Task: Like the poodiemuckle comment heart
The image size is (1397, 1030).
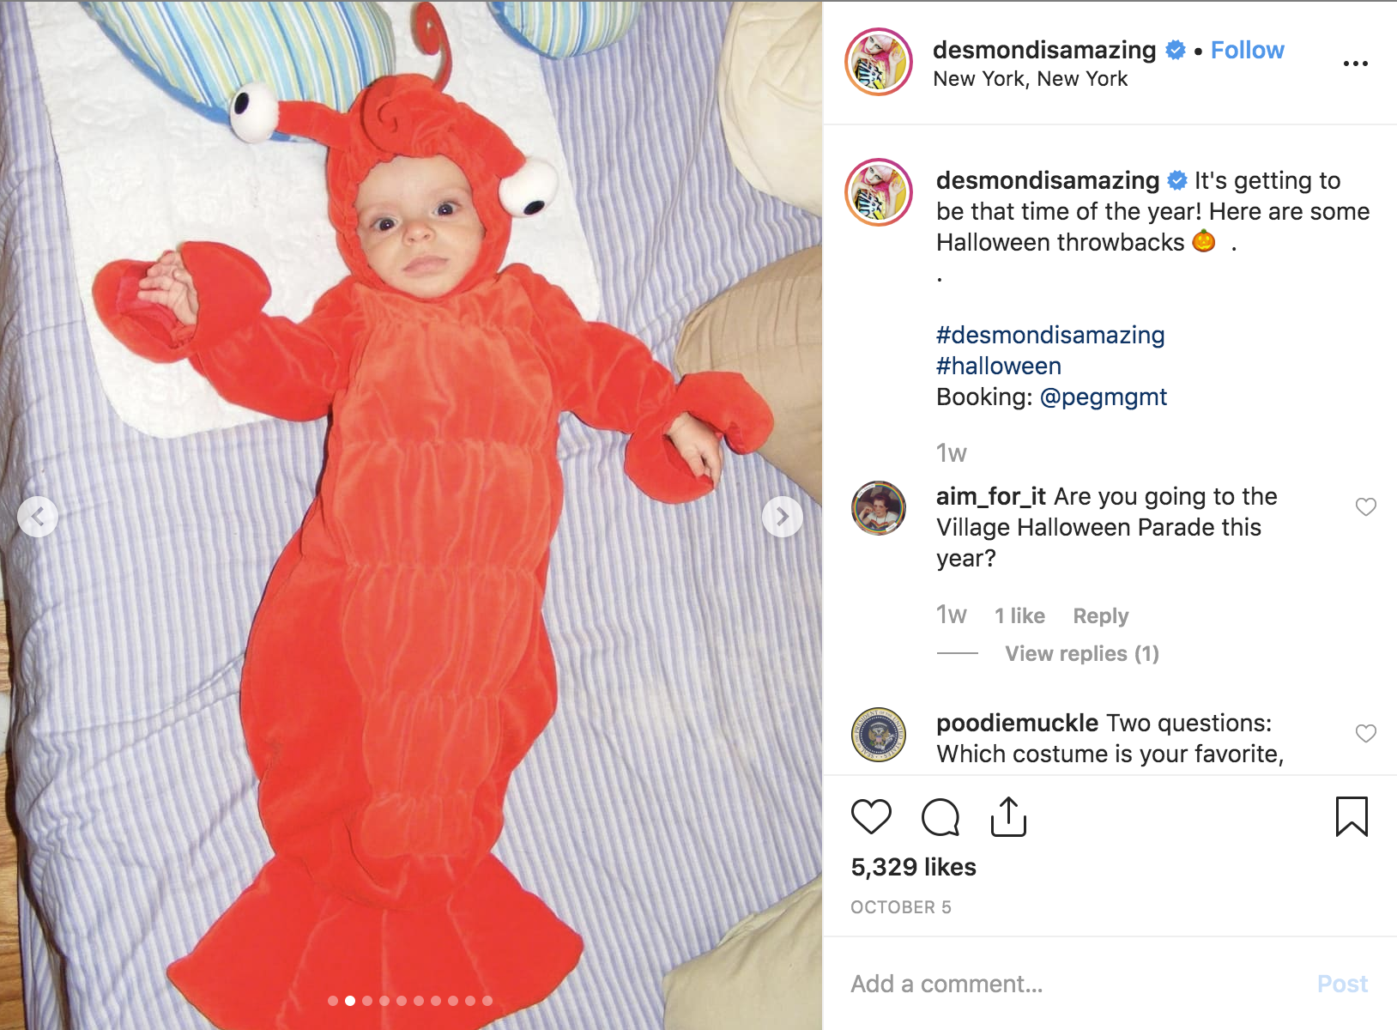Action: (1365, 734)
